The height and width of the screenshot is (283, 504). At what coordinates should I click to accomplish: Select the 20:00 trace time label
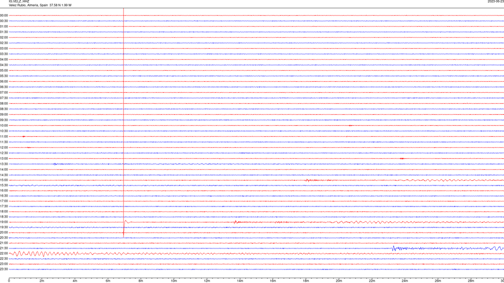pyautogui.click(x=4, y=233)
